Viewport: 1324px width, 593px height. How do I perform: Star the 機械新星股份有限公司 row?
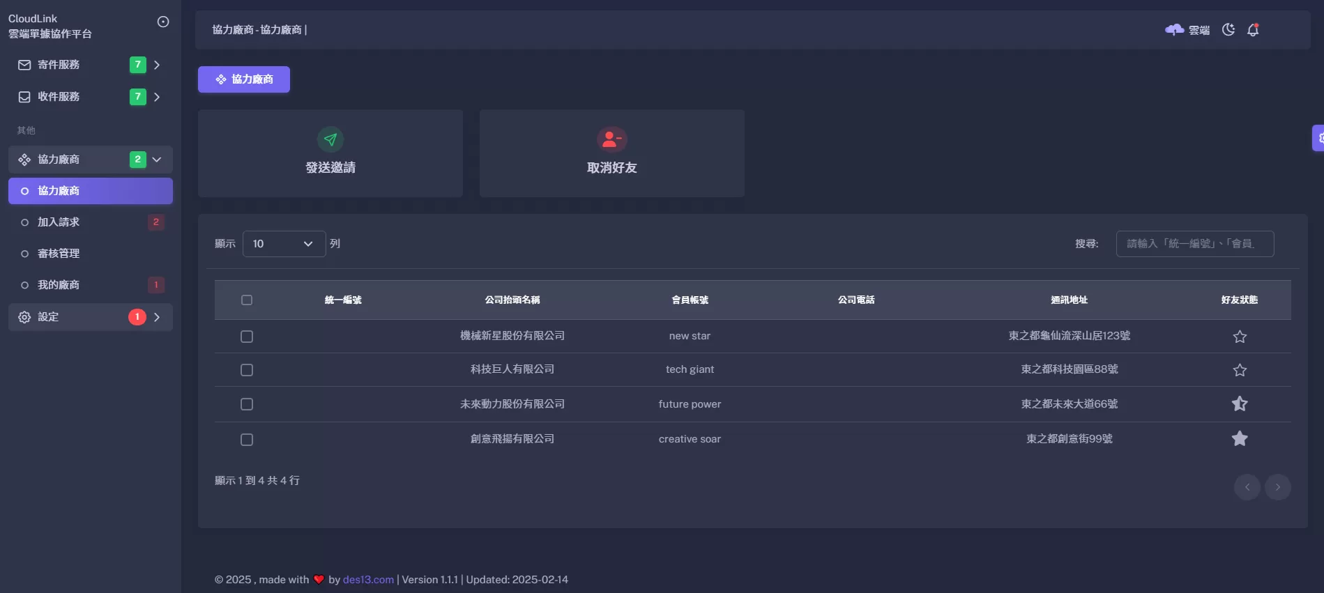[1240, 337]
